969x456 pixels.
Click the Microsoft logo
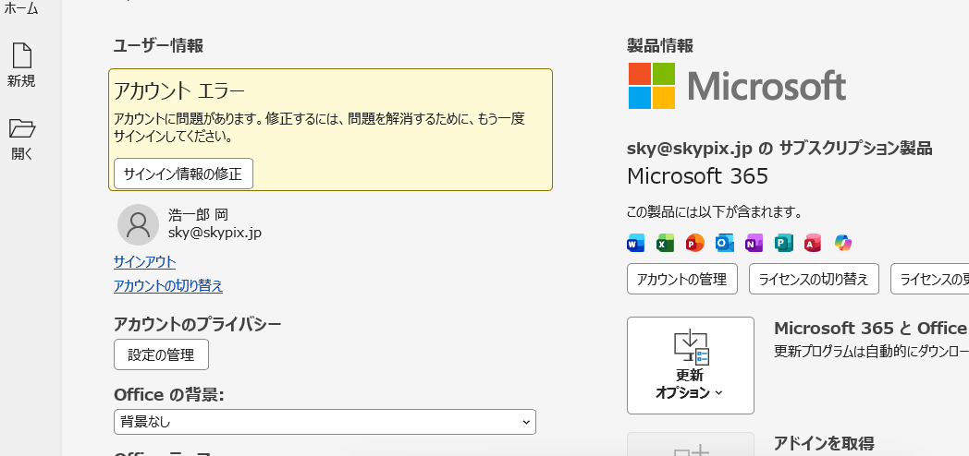[737, 86]
